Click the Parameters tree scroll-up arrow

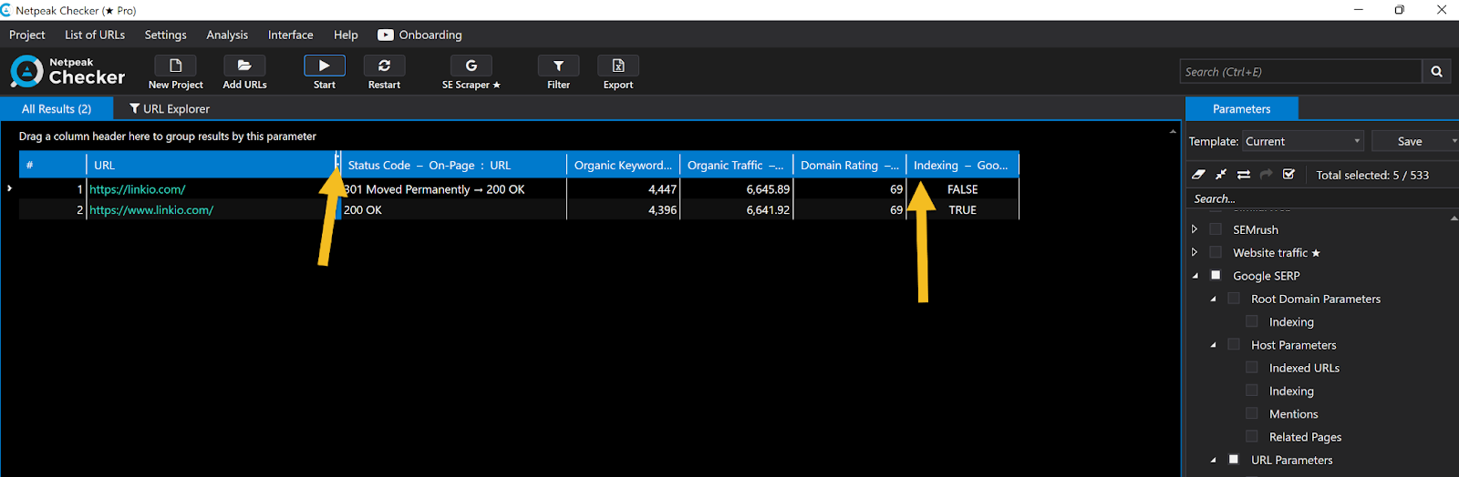click(x=1454, y=218)
